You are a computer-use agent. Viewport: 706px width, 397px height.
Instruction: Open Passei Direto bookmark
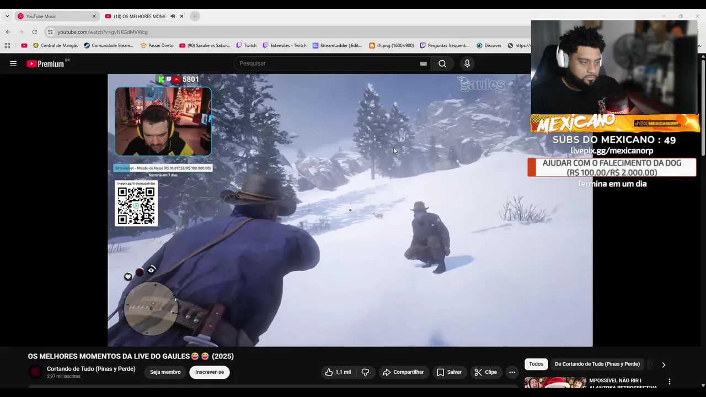click(157, 46)
